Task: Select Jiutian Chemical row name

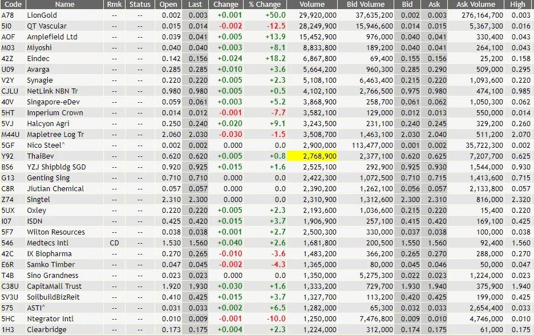Action: click(x=55, y=189)
